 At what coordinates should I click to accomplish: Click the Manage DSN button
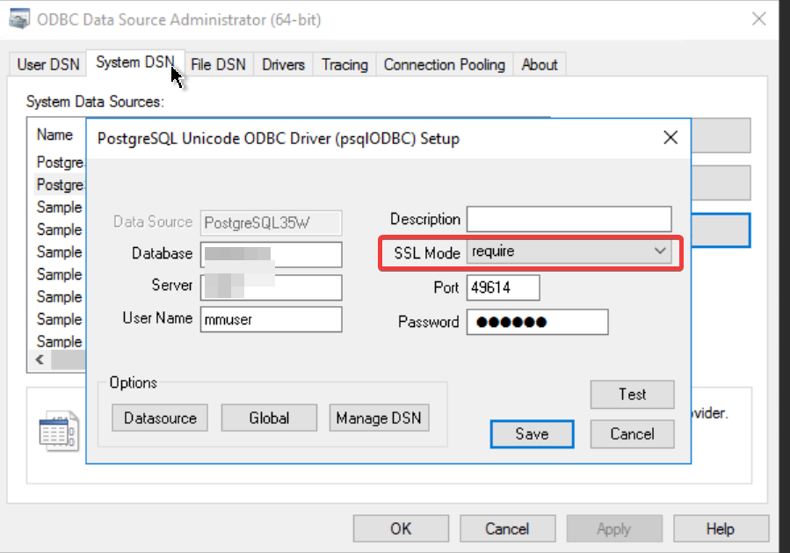click(379, 418)
